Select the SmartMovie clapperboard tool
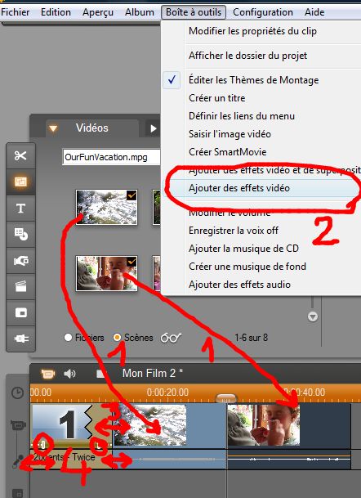Screen dimensions: 361x498 click(x=20, y=287)
